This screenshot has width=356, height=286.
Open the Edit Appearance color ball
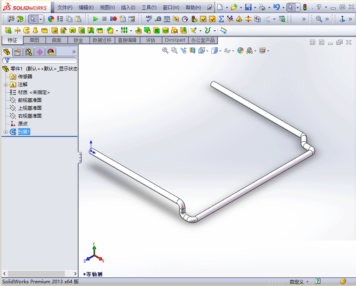(240, 50)
